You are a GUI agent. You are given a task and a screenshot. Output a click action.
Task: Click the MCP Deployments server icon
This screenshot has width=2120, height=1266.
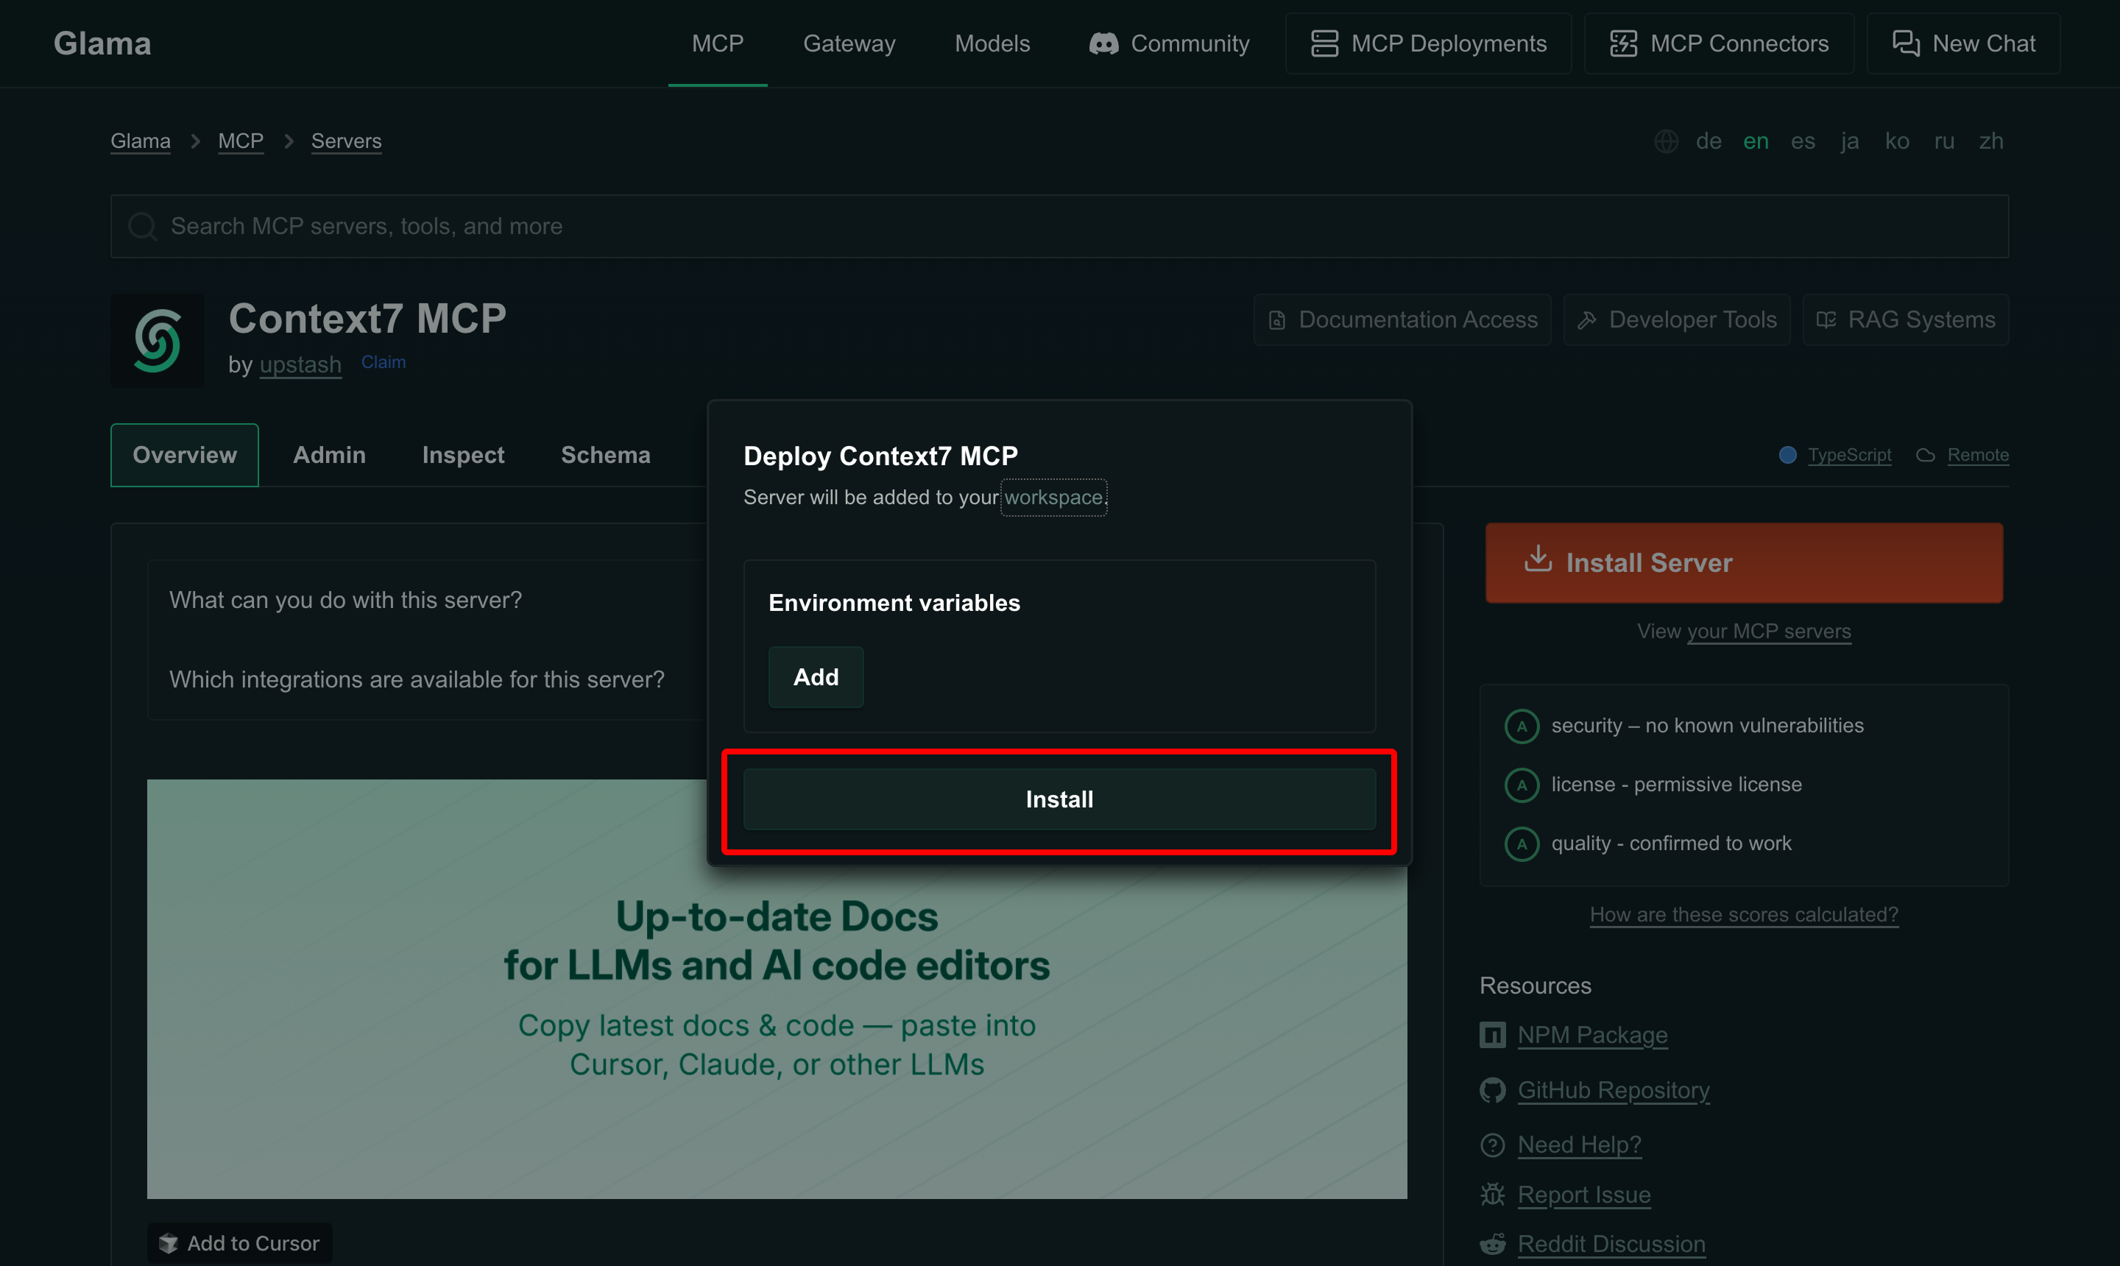[x=1324, y=43]
